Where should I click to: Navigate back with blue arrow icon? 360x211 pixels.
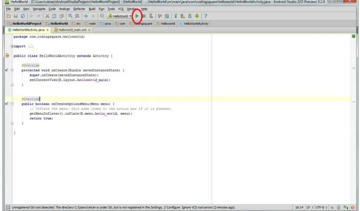(x=86, y=16)
